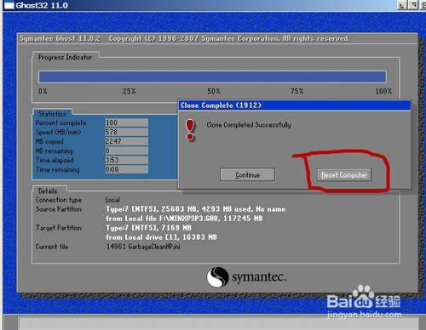Click the full blue progress indicator bar

(x=212, y=77)
